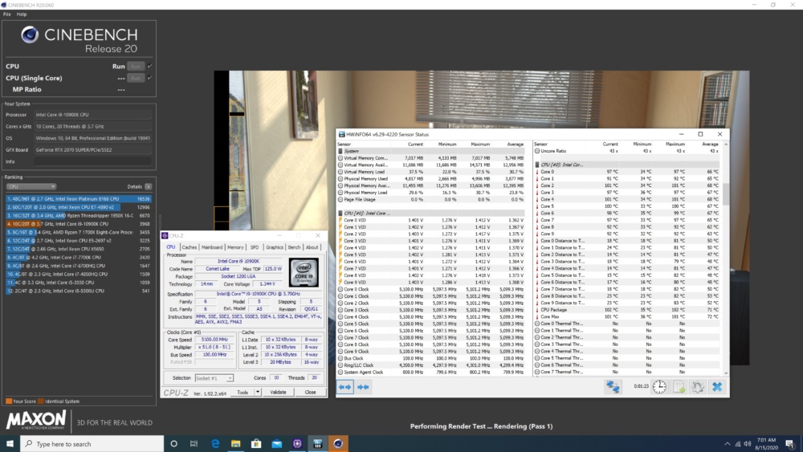
Task: Select Intel Xeon Platinum 8168 ranking entry
Action: [x=79, y=198]
